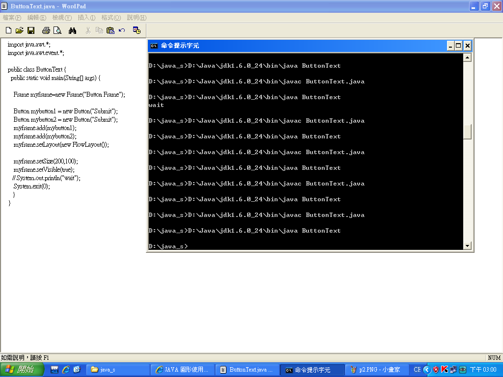This screenshot has height=377, width=503.
Task: Click the Show Desktop quick launch icon
Action: (55, 370)
